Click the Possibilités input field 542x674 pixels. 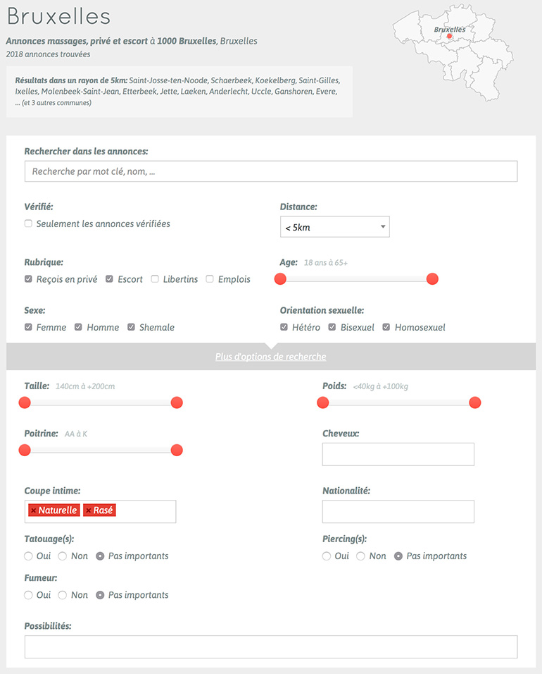coord(270,647)
